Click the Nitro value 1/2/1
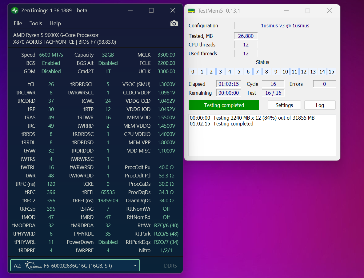 pyautogui.click(x=166, y=250)
